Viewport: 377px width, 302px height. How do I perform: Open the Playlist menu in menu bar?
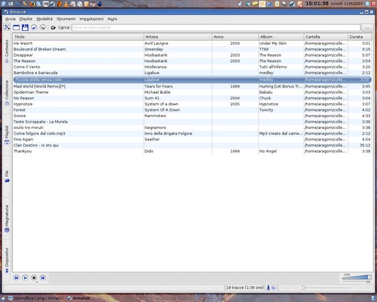(26, 19)
